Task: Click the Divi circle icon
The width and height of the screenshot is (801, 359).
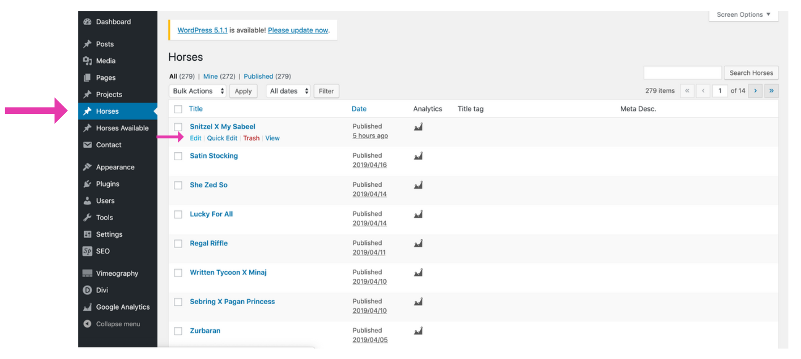Action: 87,290
